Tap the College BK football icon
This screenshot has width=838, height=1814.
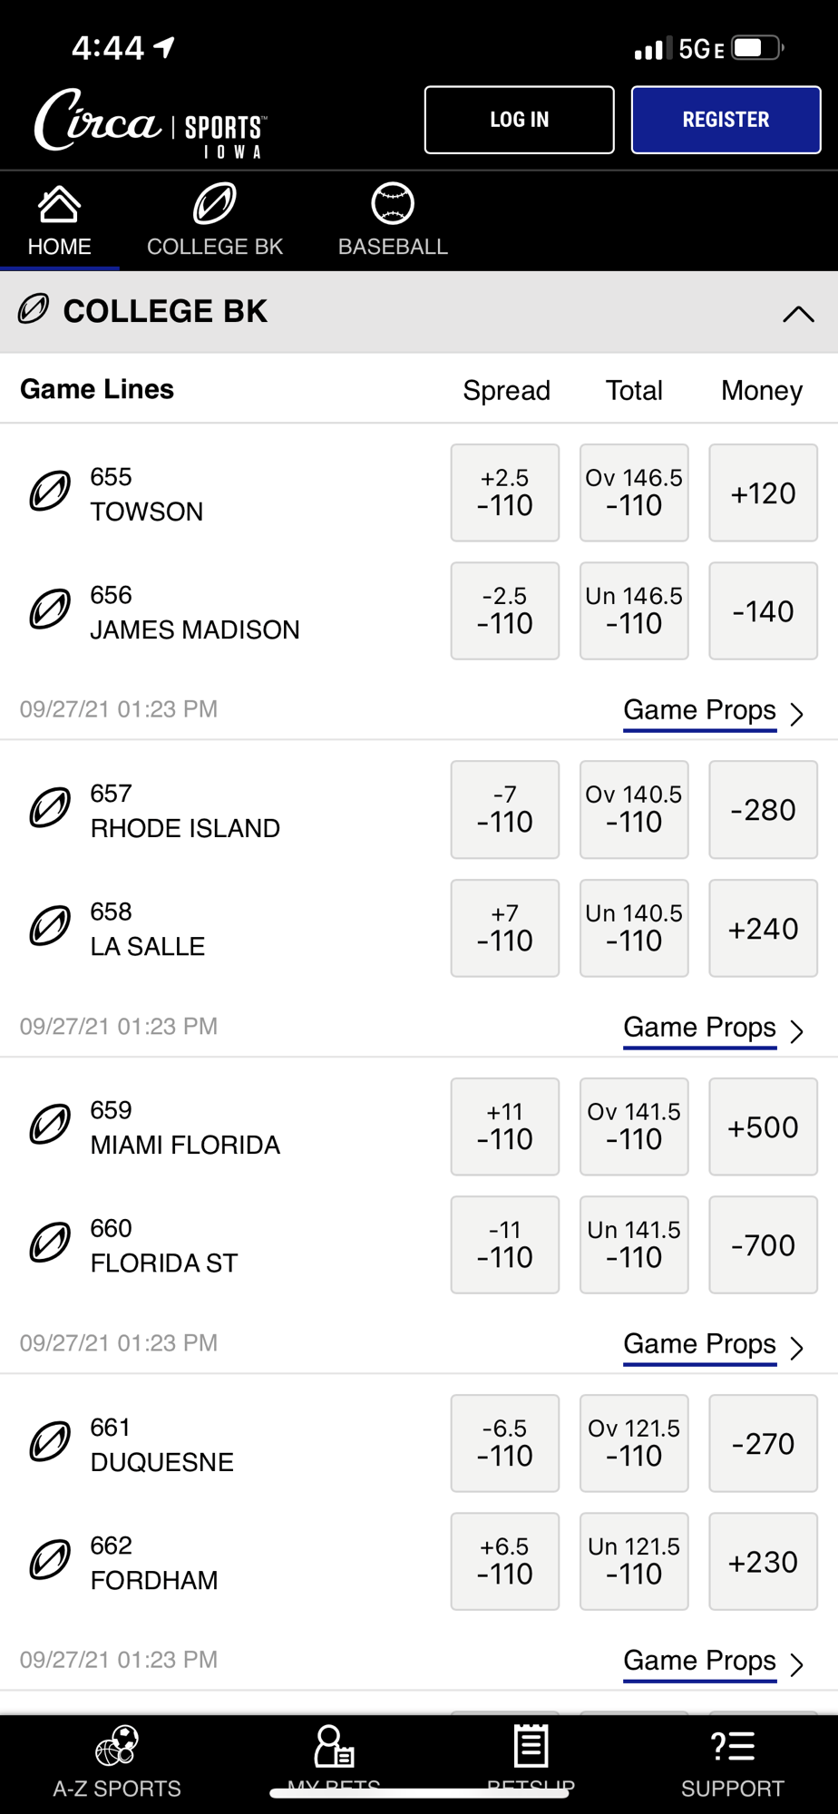coord(215,203)
